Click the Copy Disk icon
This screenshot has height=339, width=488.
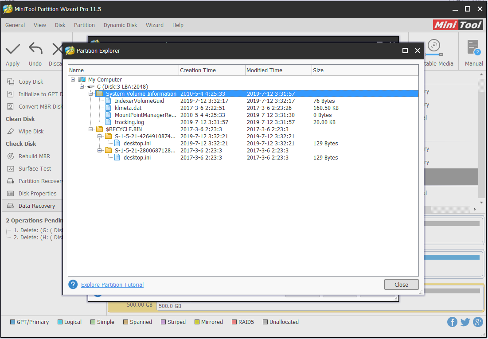click(x=11, y=82)
